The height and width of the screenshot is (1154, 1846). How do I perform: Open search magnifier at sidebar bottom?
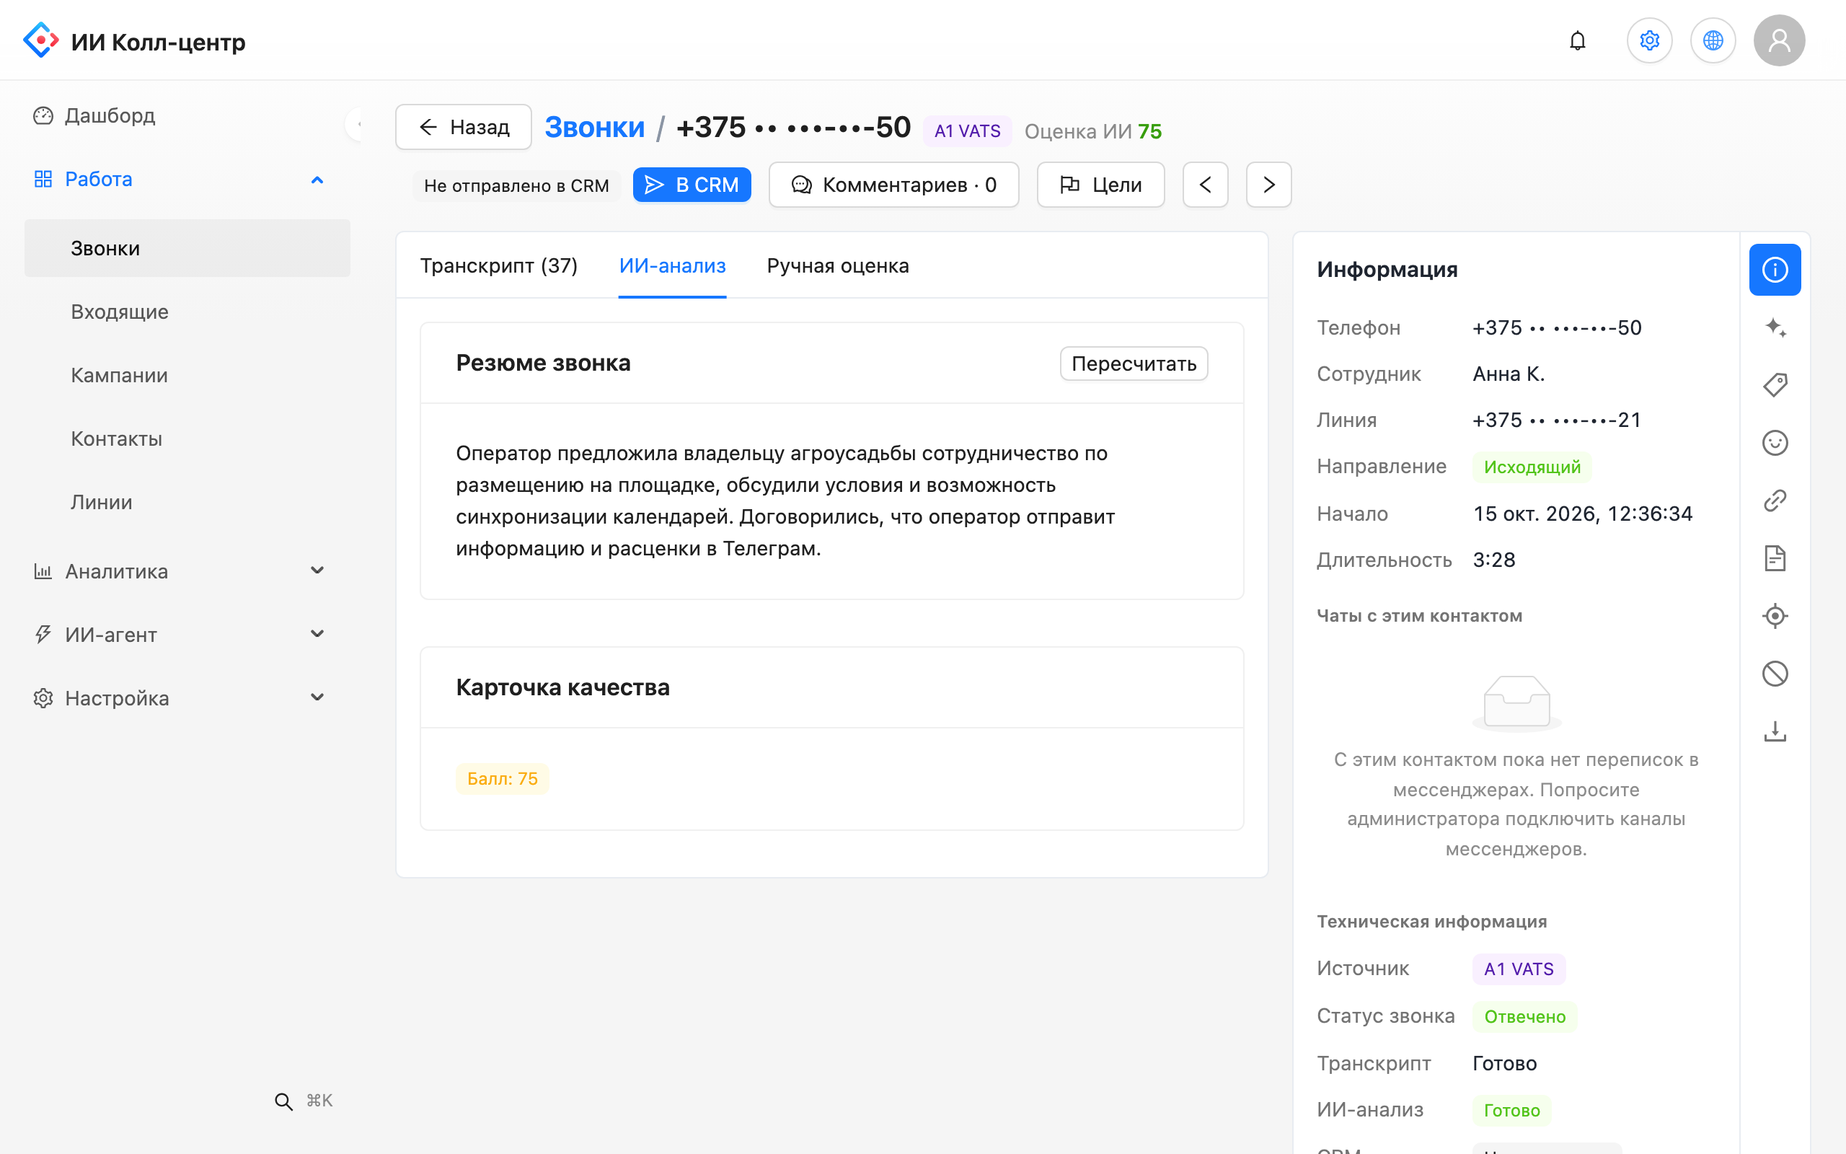284,1101
